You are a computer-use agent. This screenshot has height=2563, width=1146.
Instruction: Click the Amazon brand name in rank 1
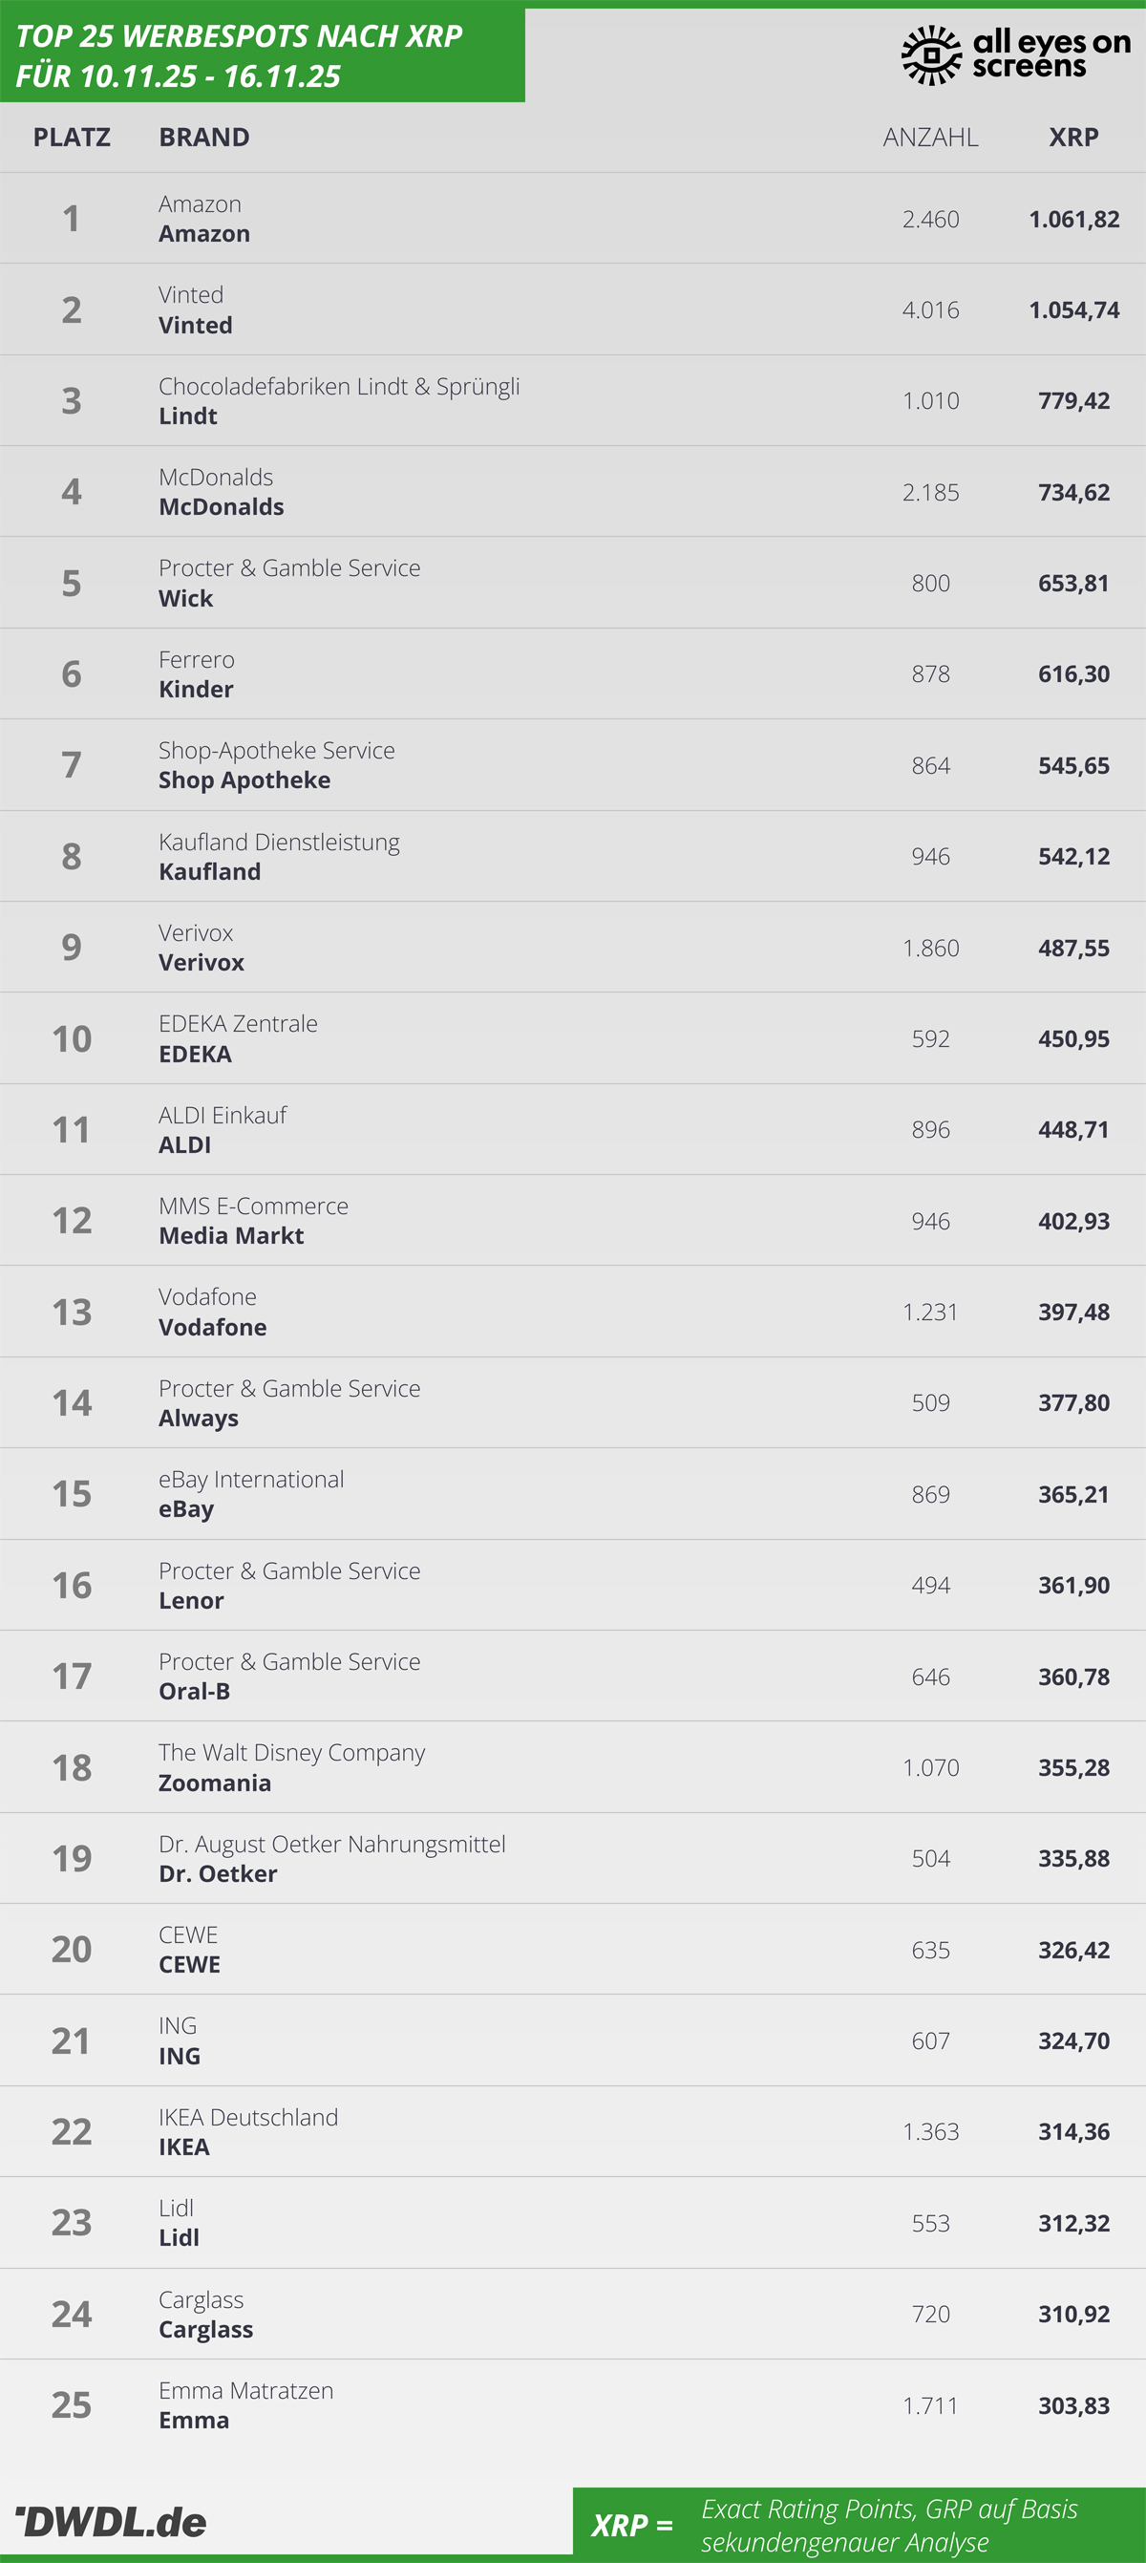(204, 234)
